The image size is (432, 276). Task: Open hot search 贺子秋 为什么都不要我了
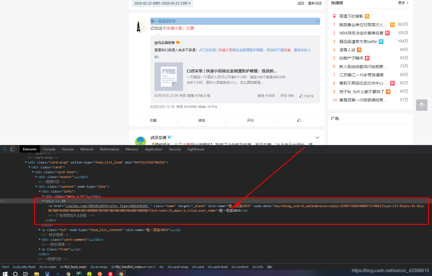(362, 92)
